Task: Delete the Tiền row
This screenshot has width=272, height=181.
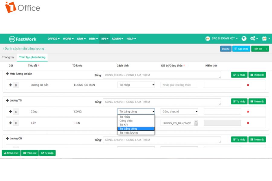Action: (x=248, y=123)
